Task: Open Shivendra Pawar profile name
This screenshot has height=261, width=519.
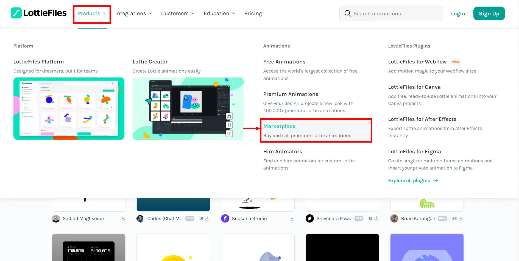Action: 335,218
